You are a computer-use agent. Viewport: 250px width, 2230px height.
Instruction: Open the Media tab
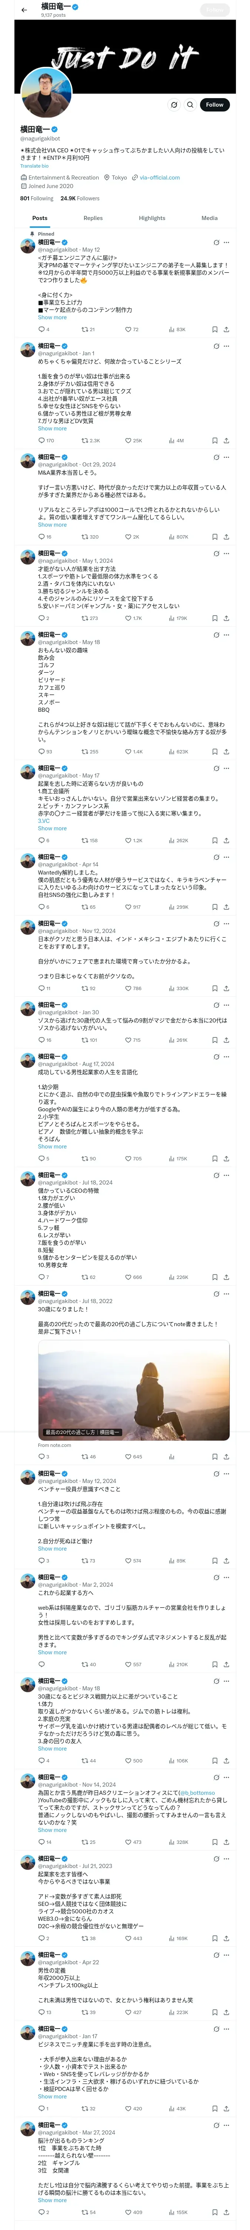pos(210,218)
